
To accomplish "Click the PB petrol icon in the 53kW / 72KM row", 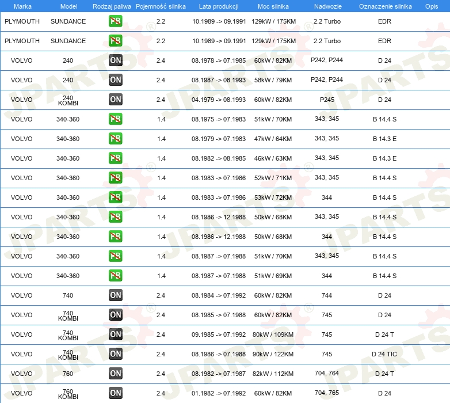I will pos(116,197).
